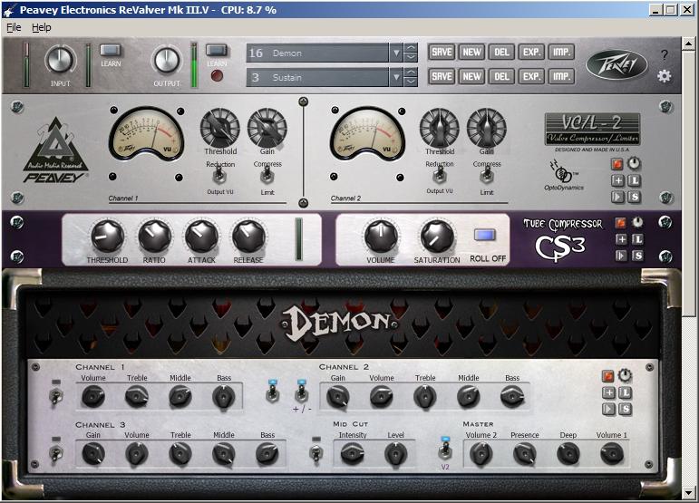Click the Peavey Audio Media Research triangle logo
This screenshot has width=699, height=503.
click(55, 150)
